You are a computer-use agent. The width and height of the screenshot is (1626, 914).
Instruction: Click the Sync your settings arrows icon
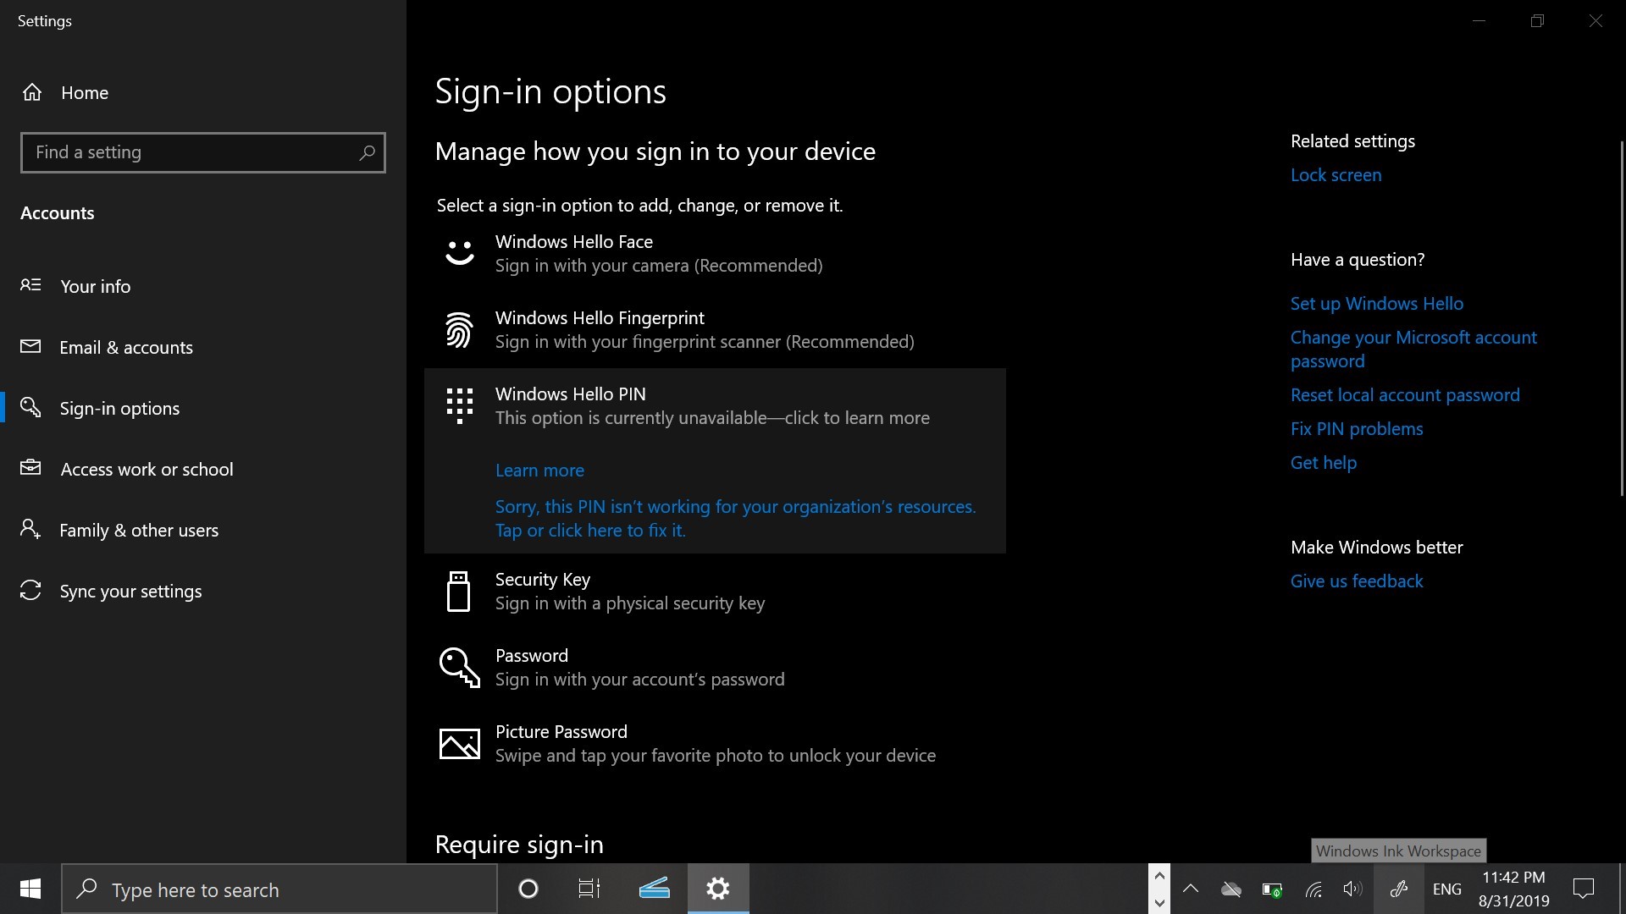30,590
